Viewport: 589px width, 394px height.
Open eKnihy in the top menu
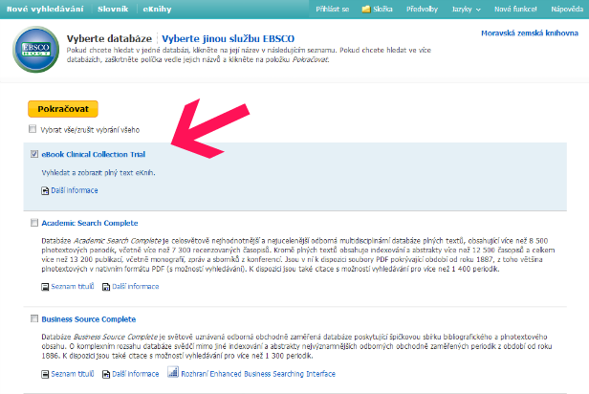(x=157, y=9)
